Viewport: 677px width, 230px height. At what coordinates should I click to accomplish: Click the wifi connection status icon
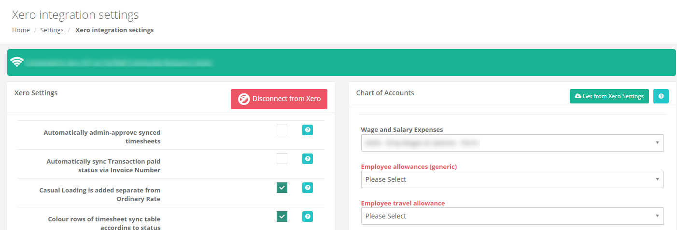[x=17, y=62]
